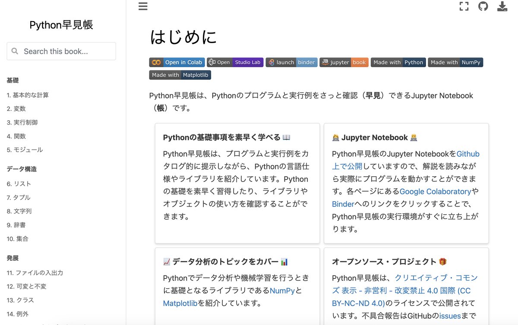Click the Made with NumPy badge

(x=455, y=62)
